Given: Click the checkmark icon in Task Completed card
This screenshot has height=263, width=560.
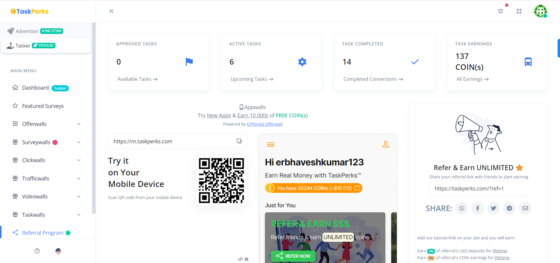Looking at the screenshot, I should [x=415, y=62].
